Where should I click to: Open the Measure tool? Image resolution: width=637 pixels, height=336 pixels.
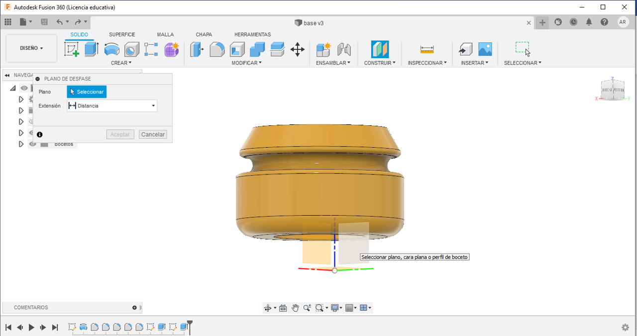tap(427, 49)
